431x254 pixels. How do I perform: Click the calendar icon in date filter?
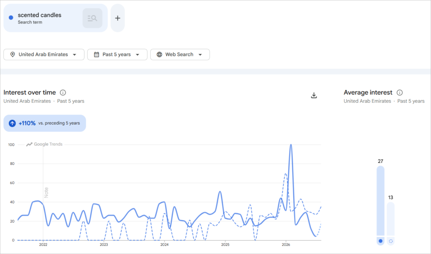[x=96, y=54]
